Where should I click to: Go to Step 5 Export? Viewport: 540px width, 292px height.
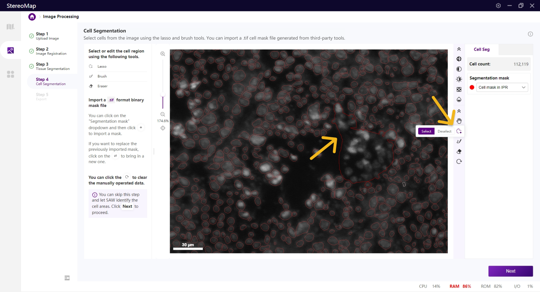coord(42,97)
